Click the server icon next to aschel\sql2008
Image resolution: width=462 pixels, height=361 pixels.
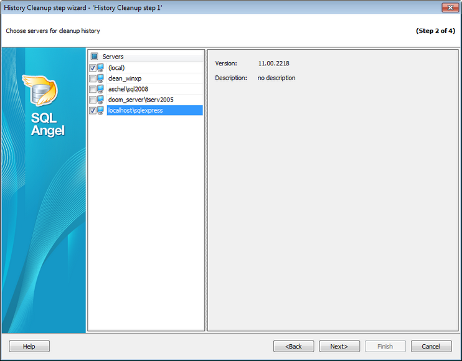coord(100,89)
